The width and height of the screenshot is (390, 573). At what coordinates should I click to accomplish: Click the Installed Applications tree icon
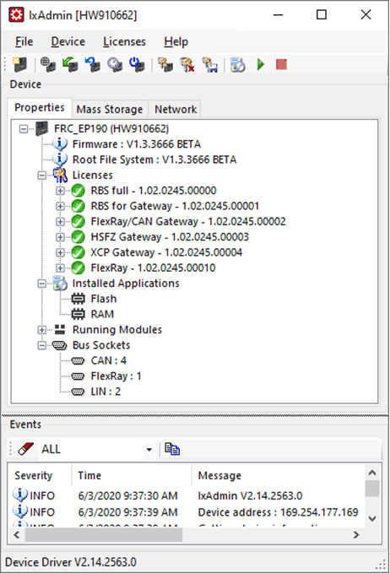(60, 284)
